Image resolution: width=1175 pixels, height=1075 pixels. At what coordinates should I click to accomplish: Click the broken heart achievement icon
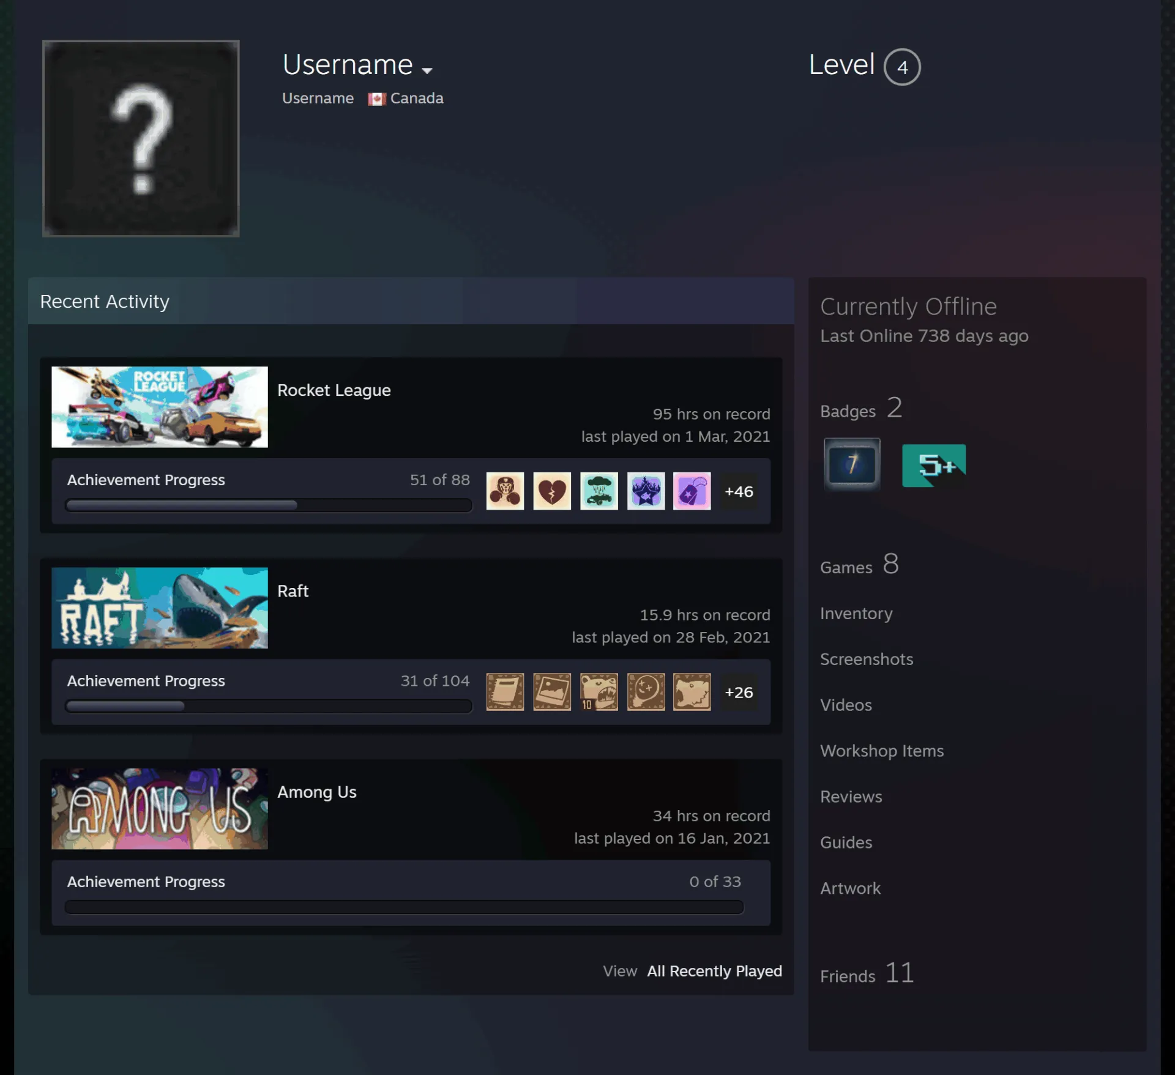point(551,491)
